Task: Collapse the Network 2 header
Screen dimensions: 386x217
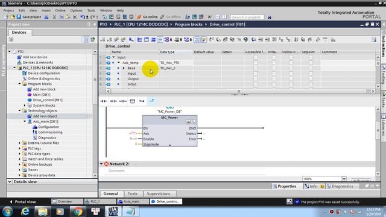Action: (x=101, y=164)
